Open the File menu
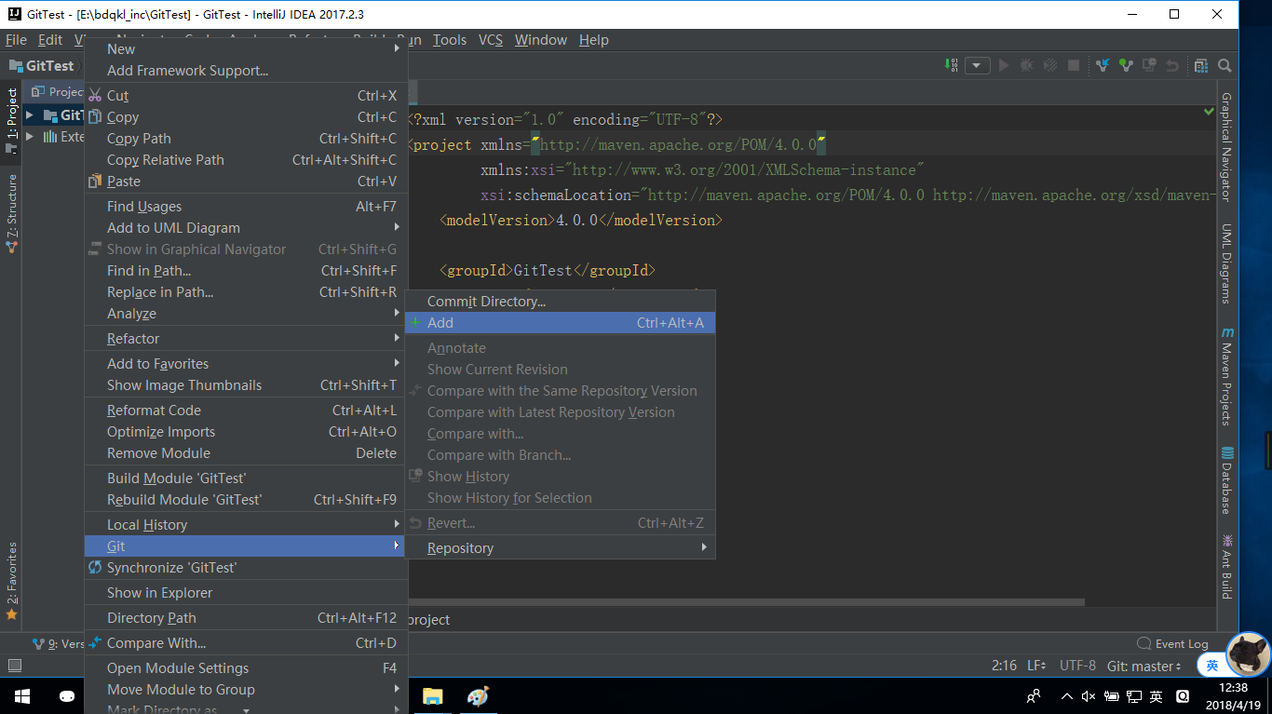The width and height of the screenshot is (1272, 714). 16,39
